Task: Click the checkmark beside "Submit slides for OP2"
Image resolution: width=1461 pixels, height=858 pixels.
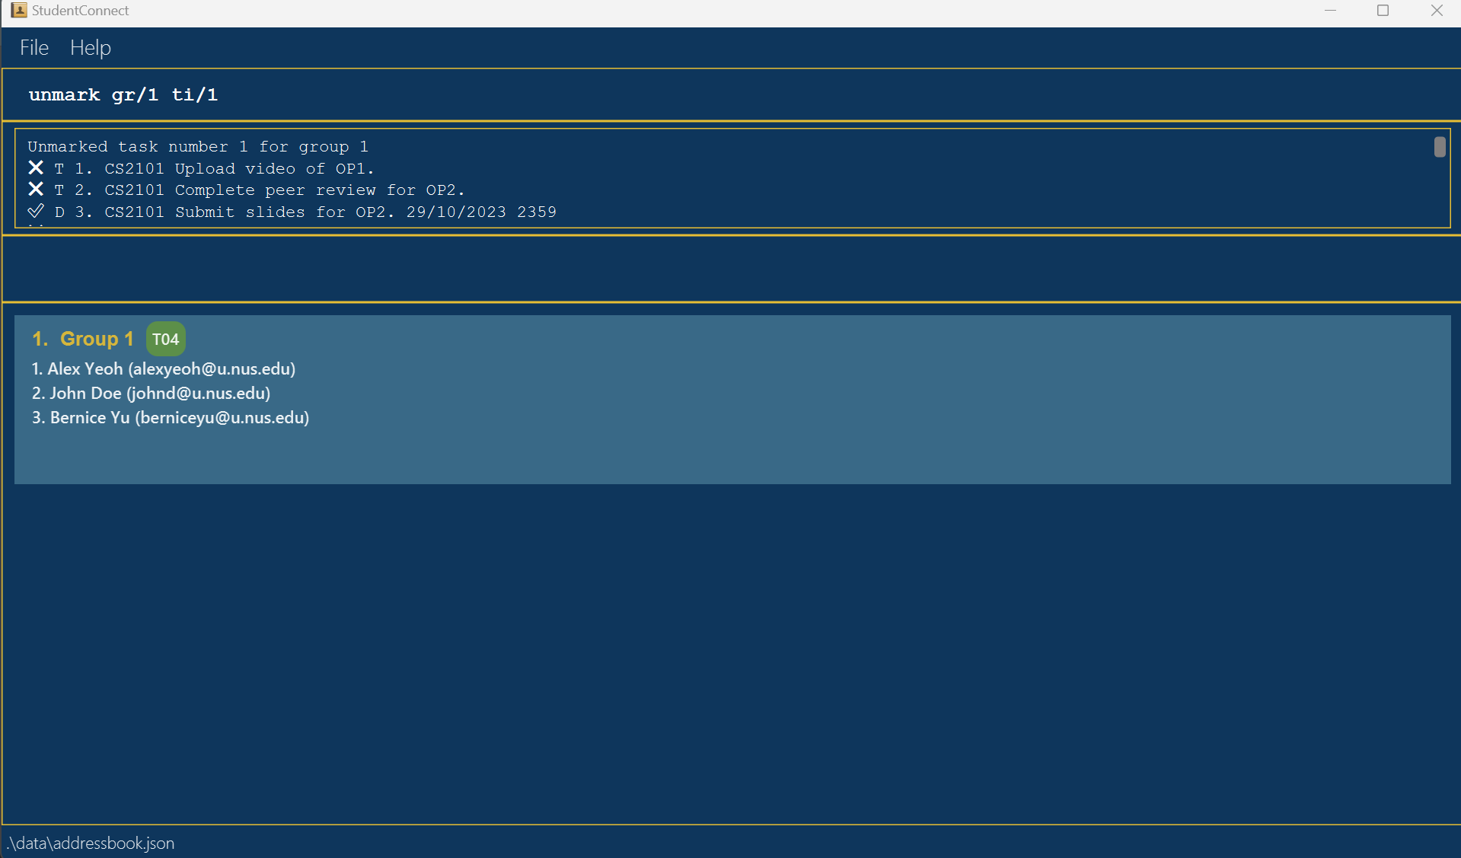Action: (35, 211)
